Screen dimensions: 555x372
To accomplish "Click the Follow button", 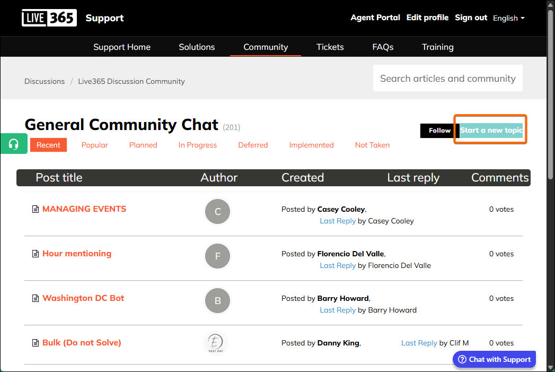I will click(439, 131).
